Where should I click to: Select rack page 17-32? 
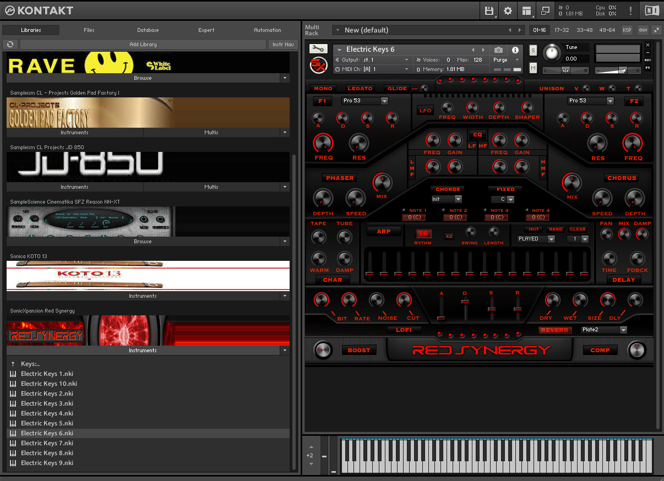(x=562, y=30)
